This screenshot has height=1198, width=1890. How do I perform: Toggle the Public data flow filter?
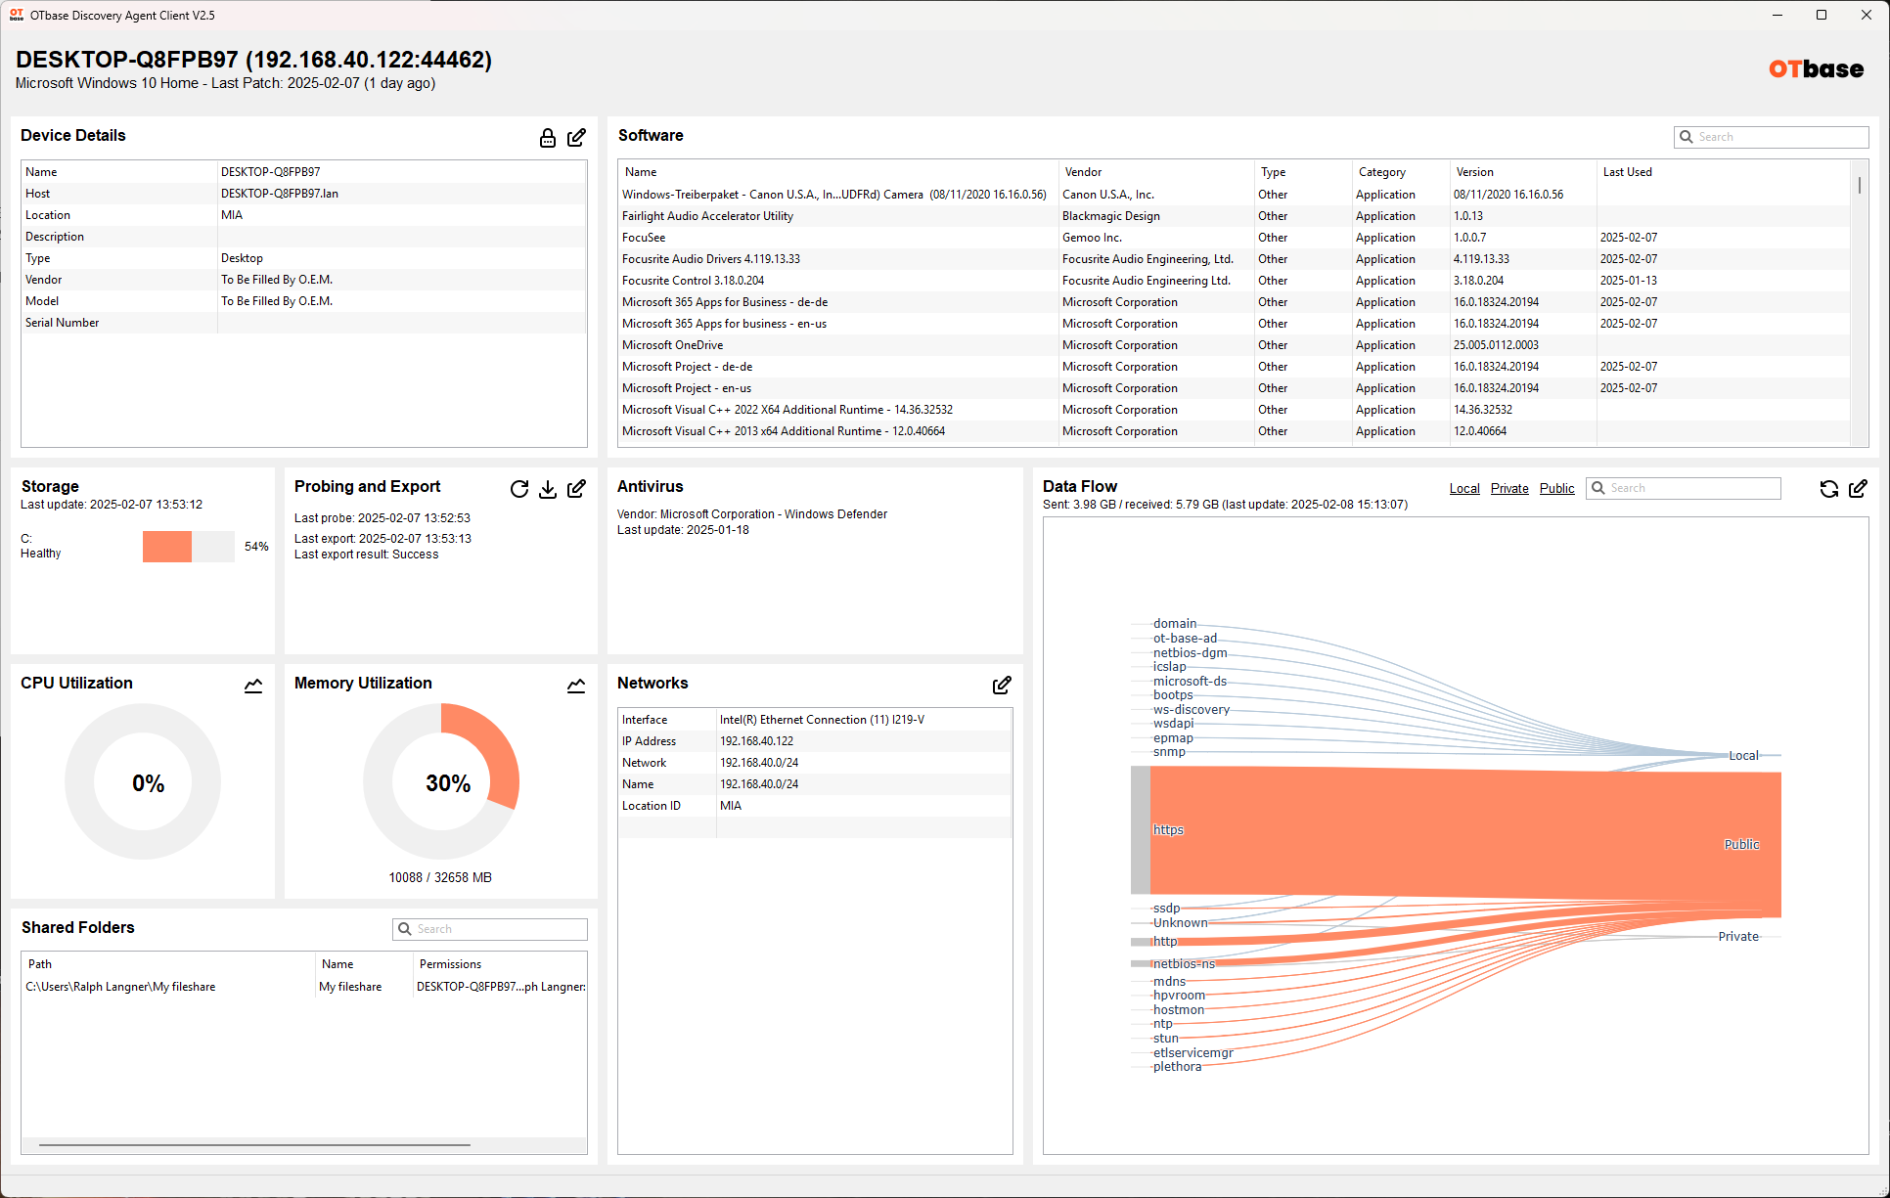coord(1556,489)
